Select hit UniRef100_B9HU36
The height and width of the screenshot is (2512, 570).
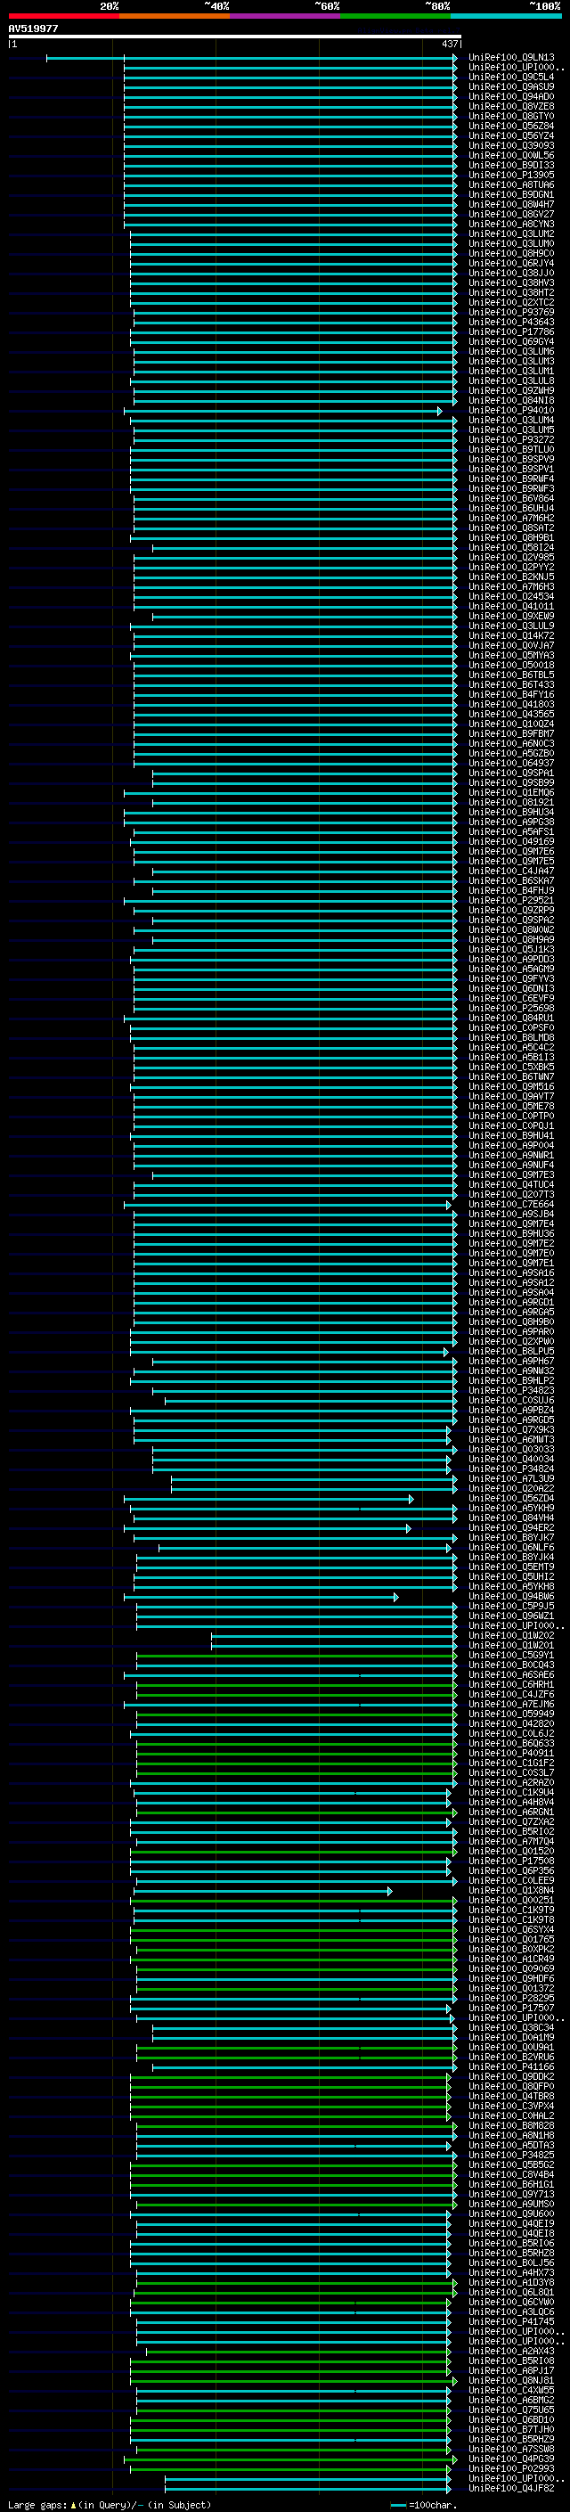click(x=511, y=1233)
